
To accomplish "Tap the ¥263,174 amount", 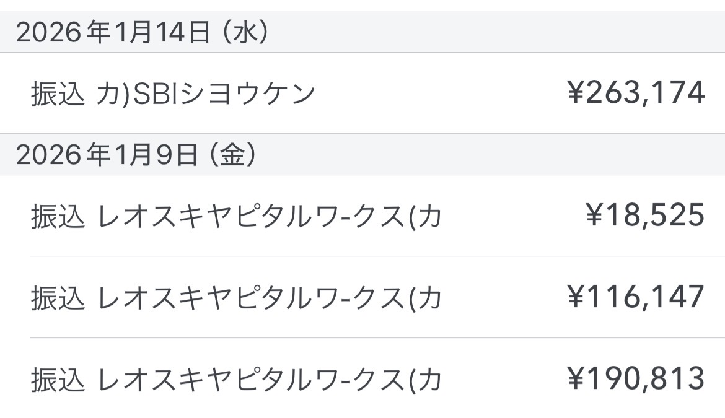I will (x=636, y=93).
